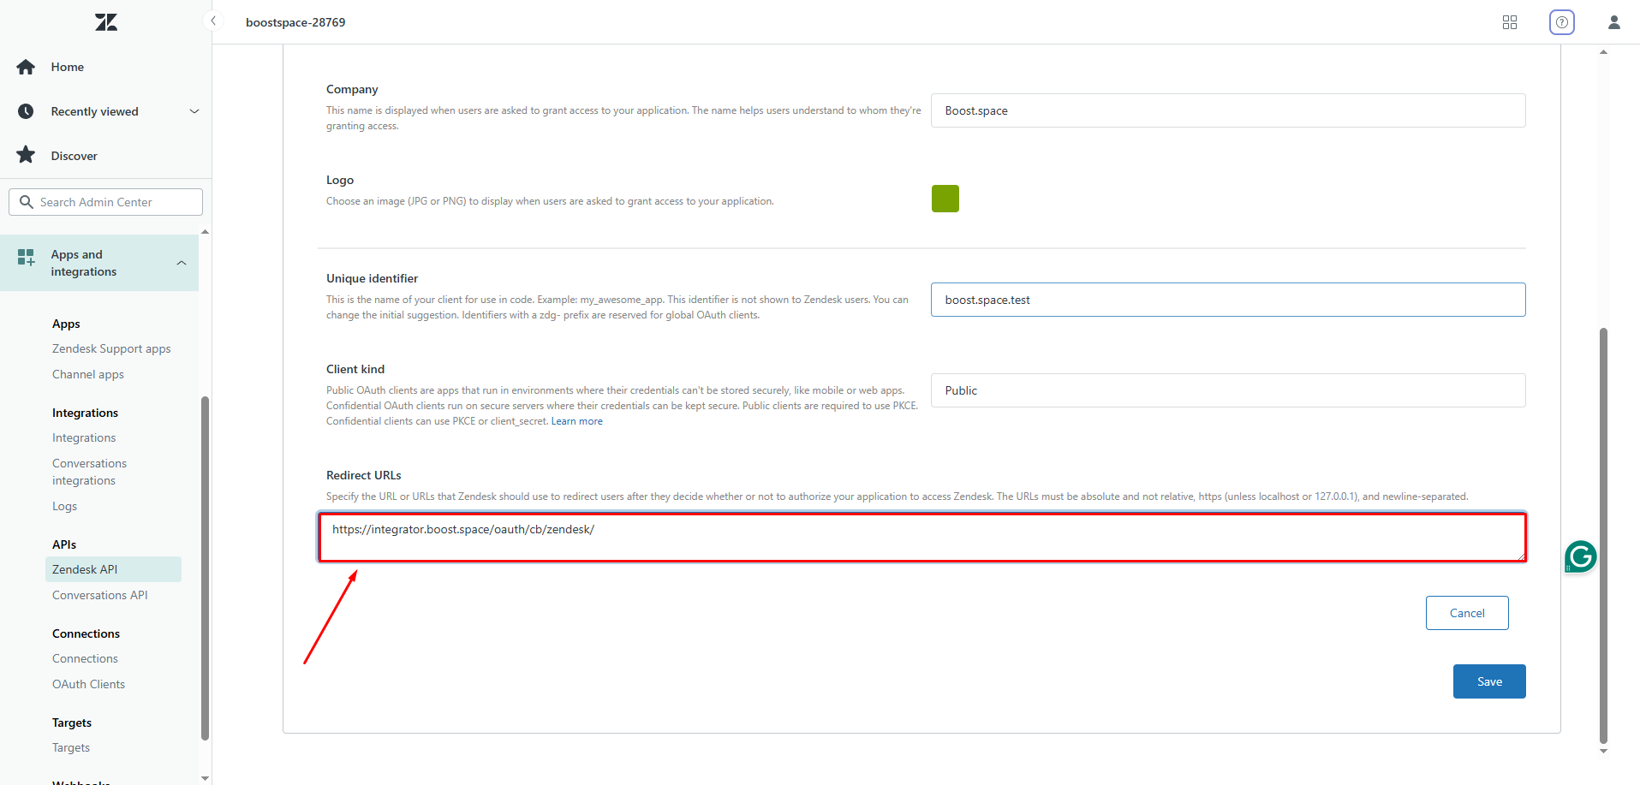
Task: Click the Apps and integrations grid icon
Action: click(x=27, y=257)
